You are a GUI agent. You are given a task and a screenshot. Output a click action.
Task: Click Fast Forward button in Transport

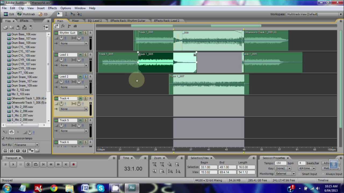pyautogui.click(x=58, y=165)
